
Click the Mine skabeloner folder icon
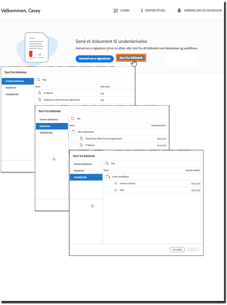[74, 132]
